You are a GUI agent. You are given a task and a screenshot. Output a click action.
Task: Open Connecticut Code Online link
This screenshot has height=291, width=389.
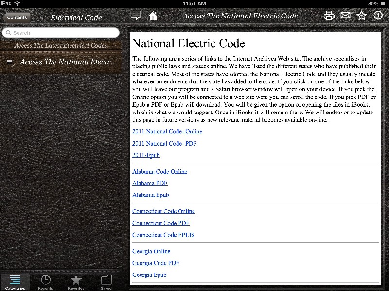coord(163,211)
